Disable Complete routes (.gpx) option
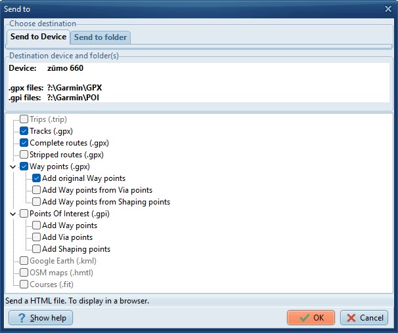The image size is (398, 333). click(x=24, y=143)
